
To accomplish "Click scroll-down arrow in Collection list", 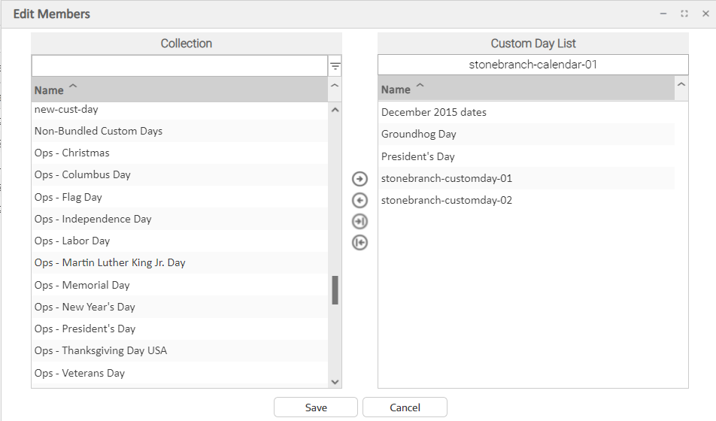I will pyautogui.click(x=335, y=382).
